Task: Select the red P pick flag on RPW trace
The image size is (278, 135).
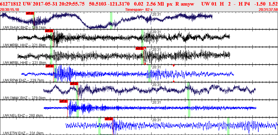Action: [50, 66]
